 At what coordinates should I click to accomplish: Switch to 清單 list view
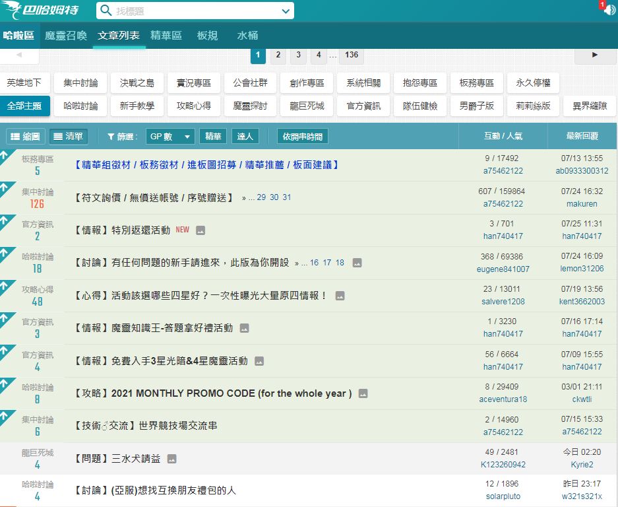(68, 137)
